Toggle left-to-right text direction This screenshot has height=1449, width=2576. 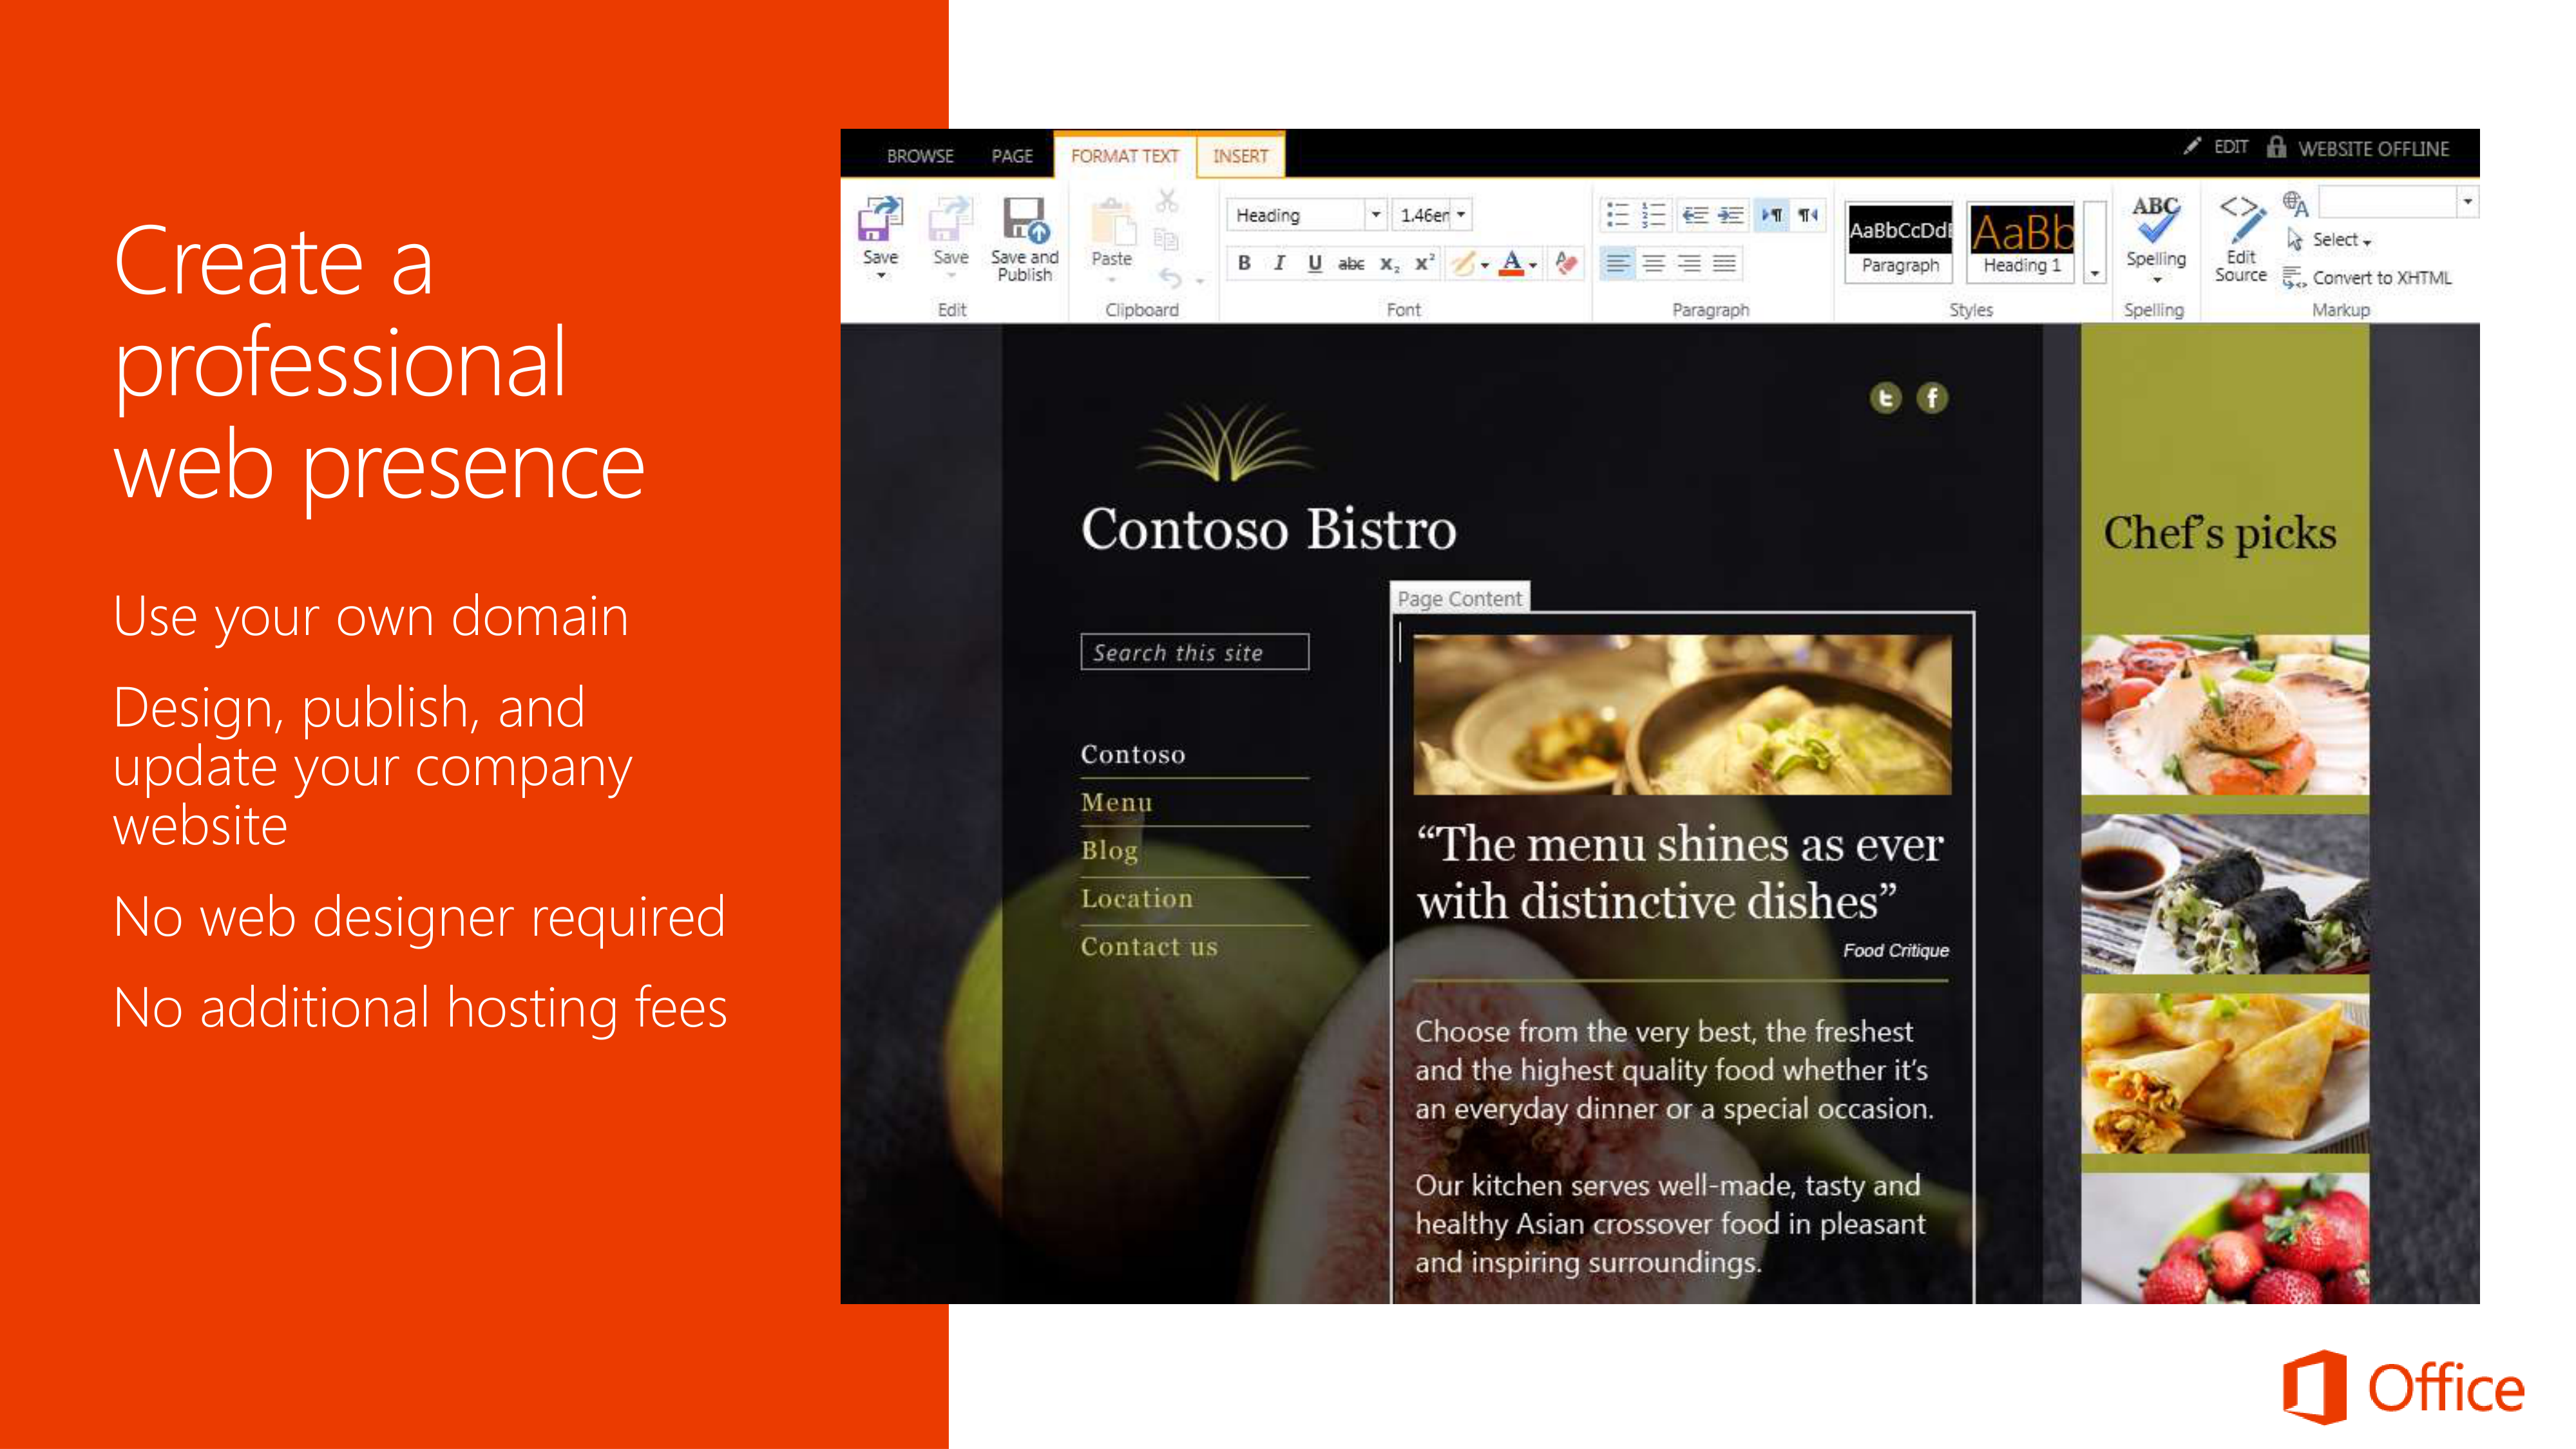(x=1772, y=214)
